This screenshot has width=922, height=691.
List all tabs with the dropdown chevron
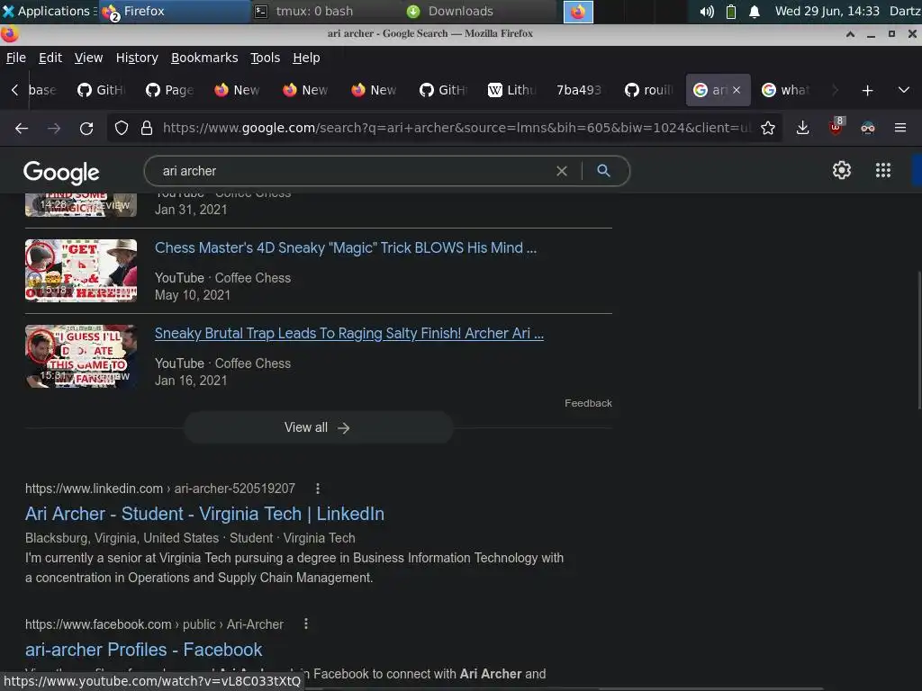click(x=904, y=91)
